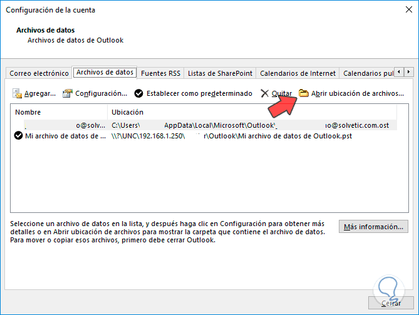Image resolution: width=419 pixels, height=315 pixels.
Task: Remove data file with Quitar
Action: [276, 93]
